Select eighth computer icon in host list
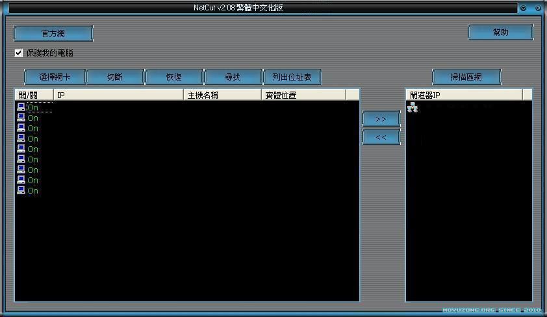 21,180
